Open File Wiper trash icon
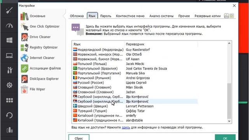This screenshot has height=140, width=249. pyautogui.click(x=25, y=89)
